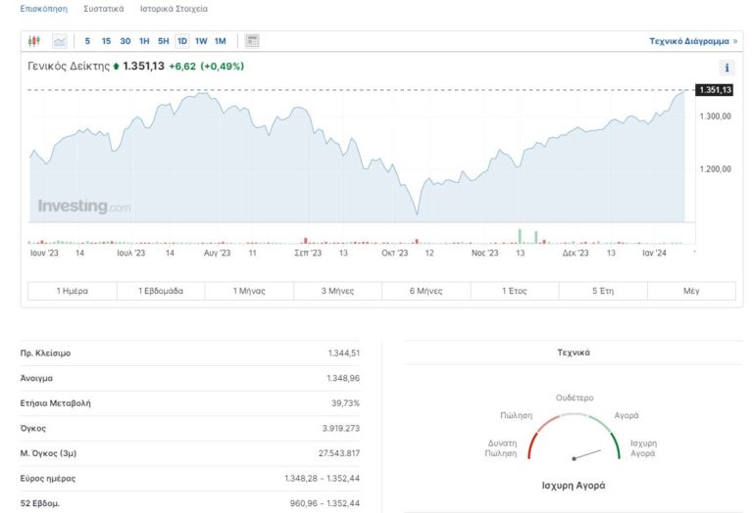Set chart interval to 5 minutes
This screenshot has height=513, width=753.
coord(87,41)
